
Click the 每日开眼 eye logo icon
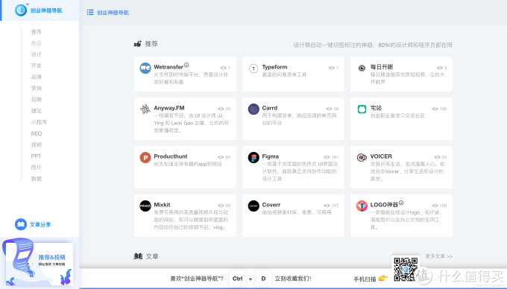coord(362,68)
